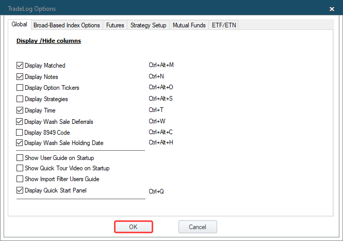The image size is (343, 241).
Task: Click the Ctrl+Alt+M shortcut text
Action: coord(161,65)
